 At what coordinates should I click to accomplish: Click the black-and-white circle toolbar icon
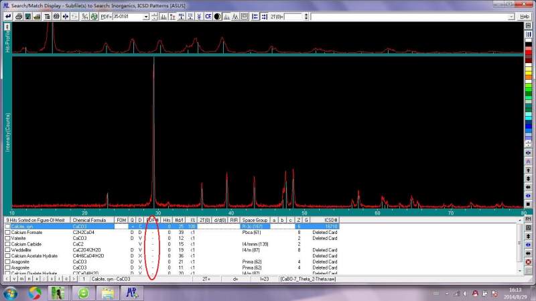tap(217, 16)
